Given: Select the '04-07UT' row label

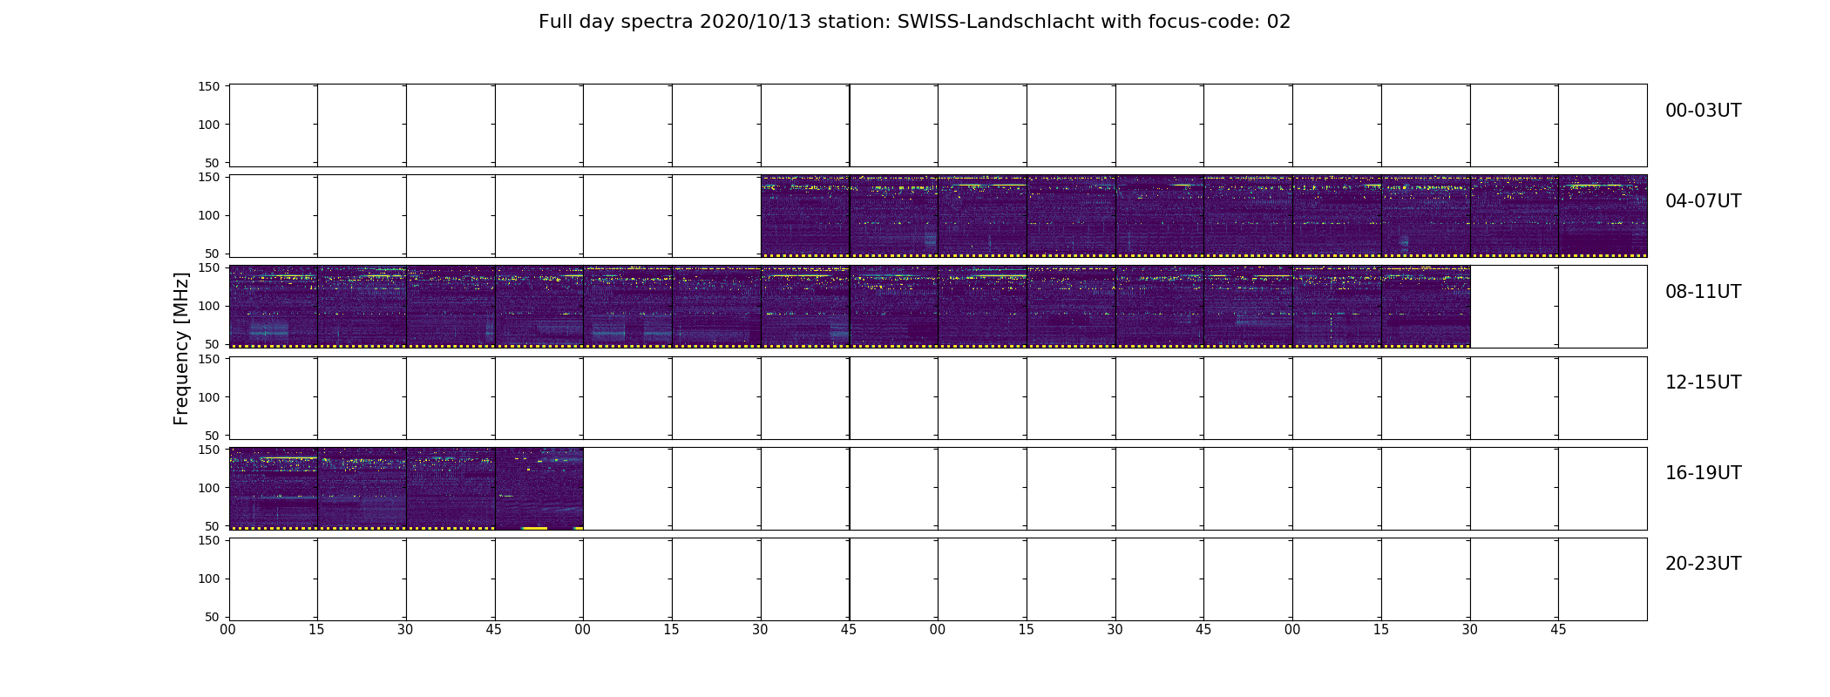Looking at the screenshot, I should (x=1703, y=201).
